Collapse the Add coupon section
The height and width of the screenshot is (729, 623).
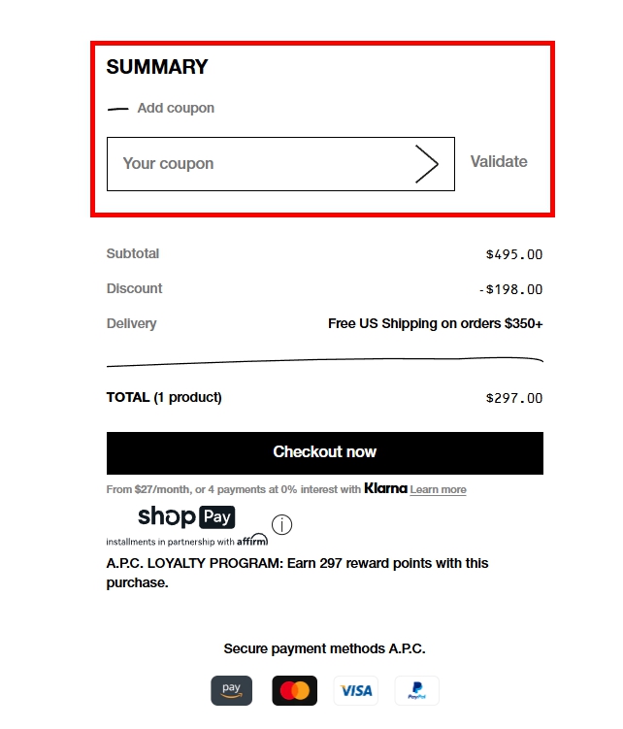pyautogui.click(x=176, y=108)
